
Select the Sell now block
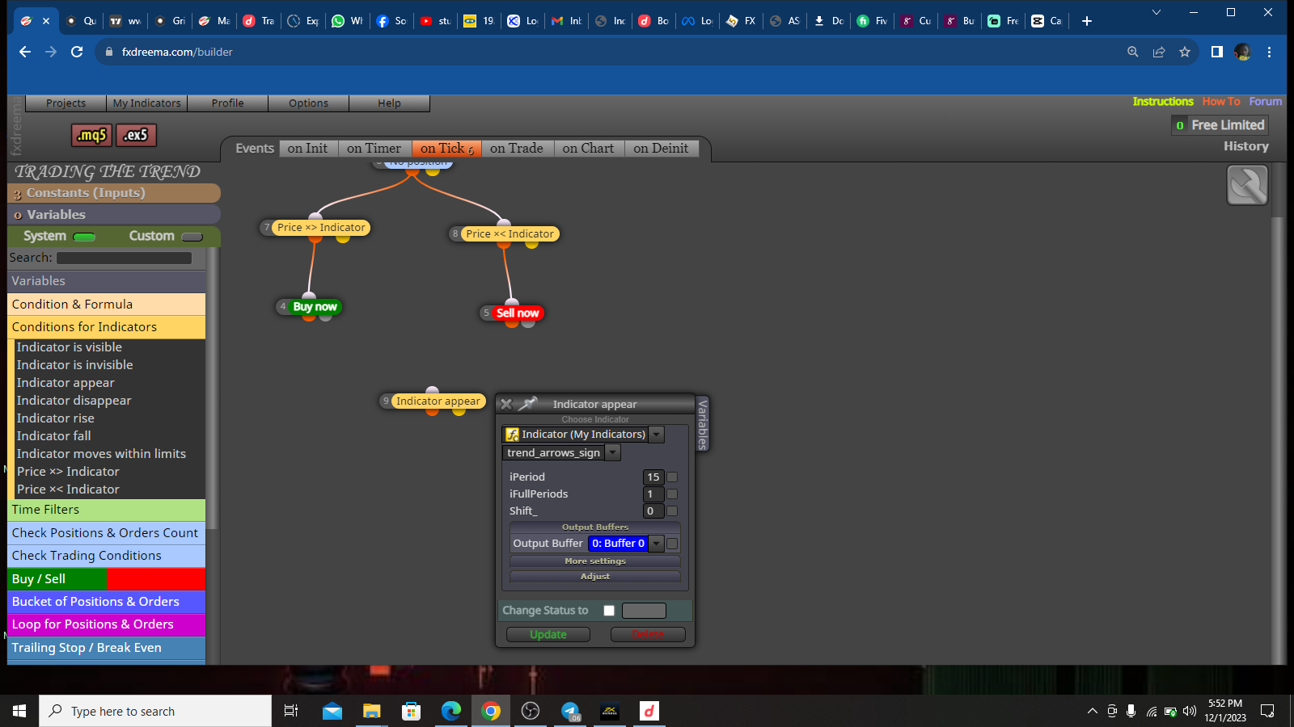tap(517, 313)
